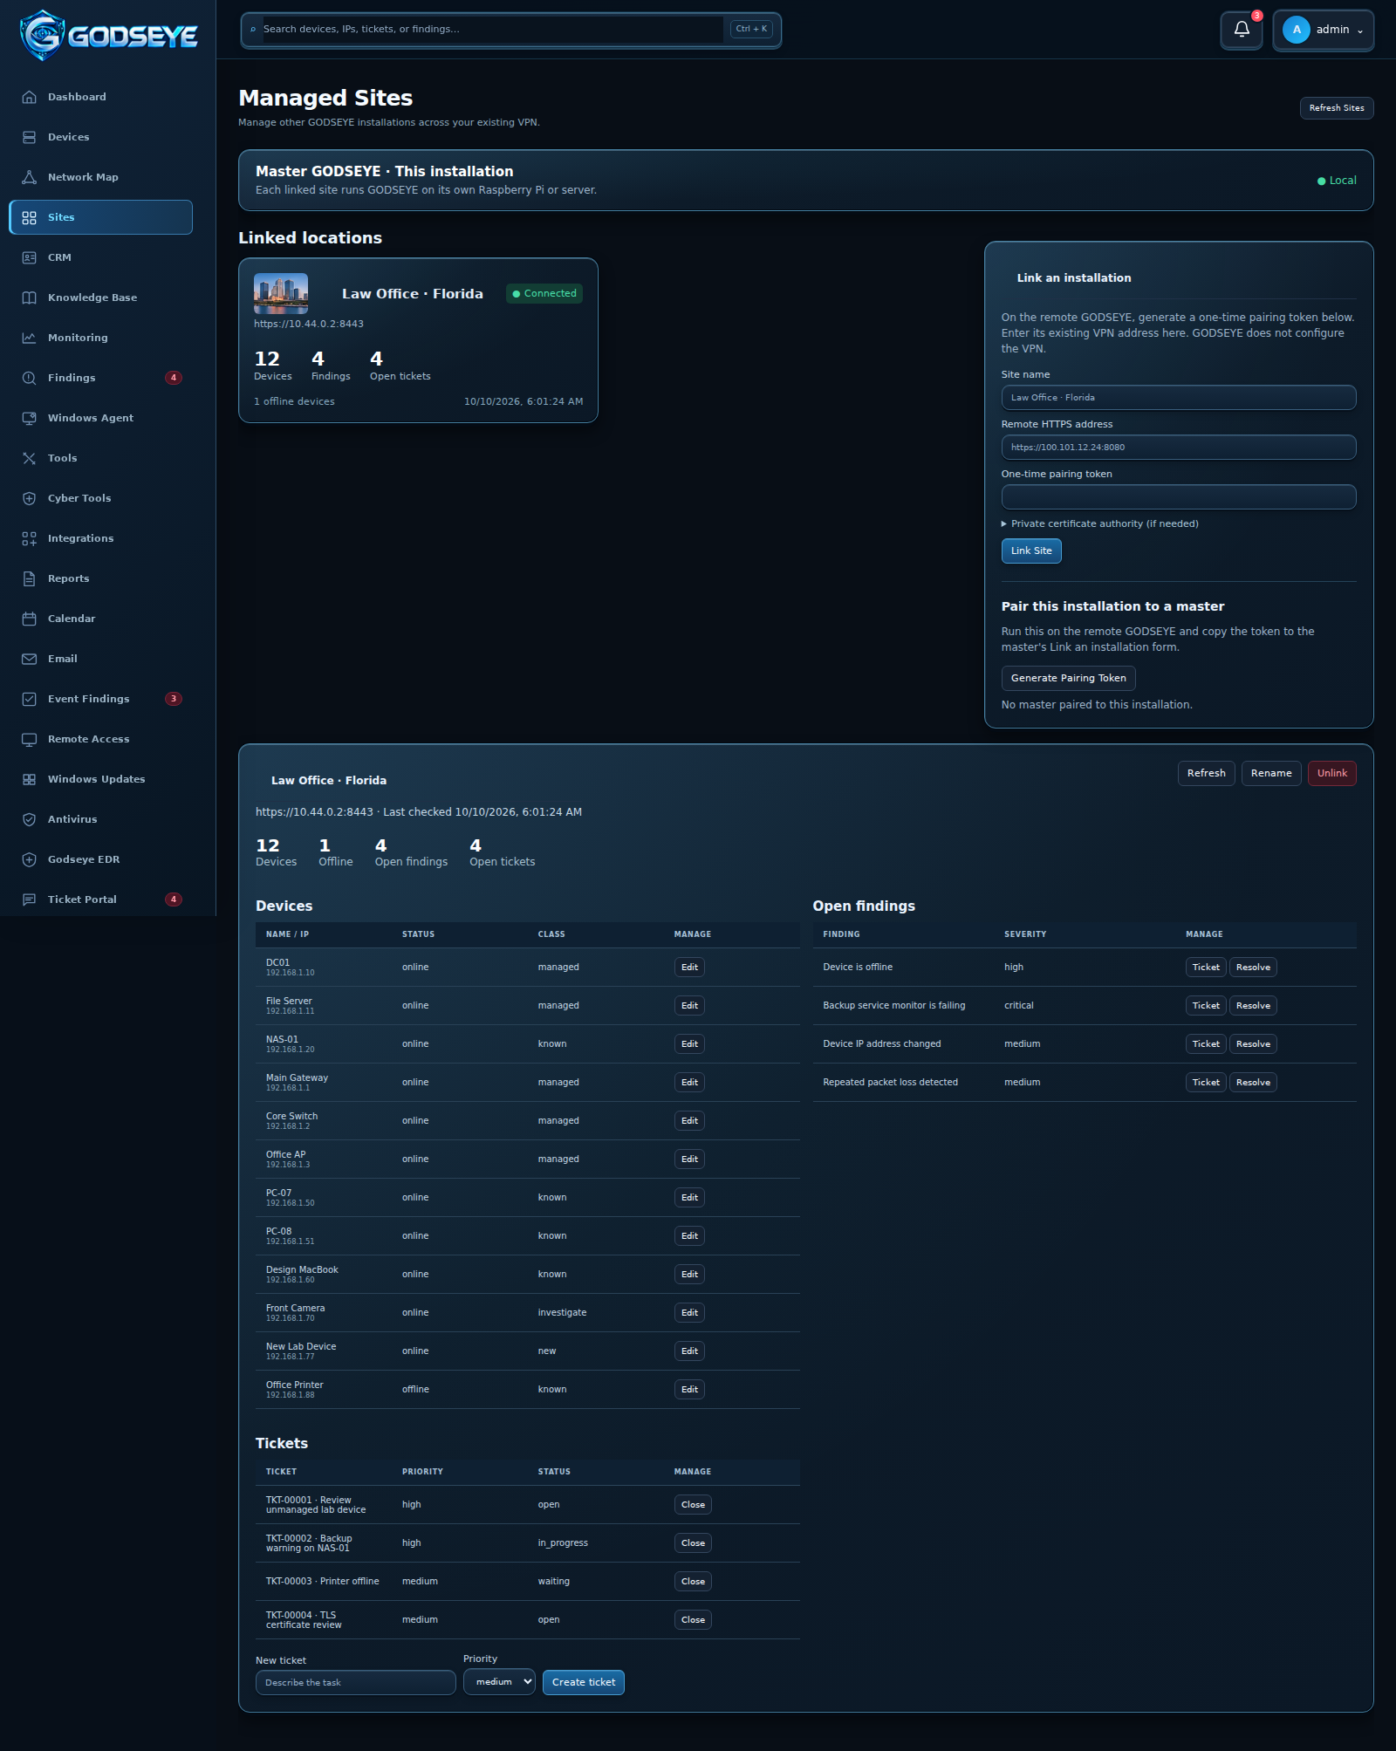Create ticket for Device is offline finding
The width and height of the screenshot is (1396, 1751).
point(1206,967)
